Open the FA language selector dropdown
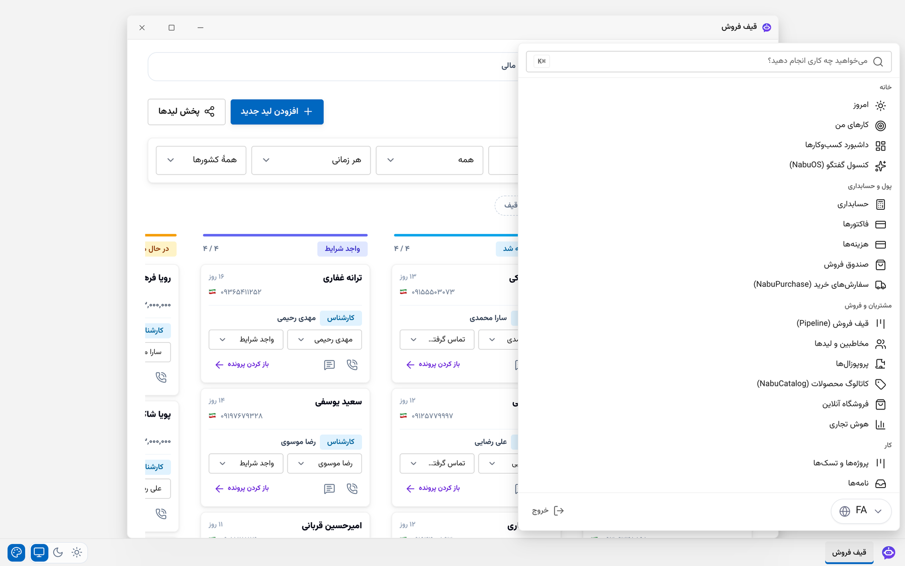 click(861, 511)
